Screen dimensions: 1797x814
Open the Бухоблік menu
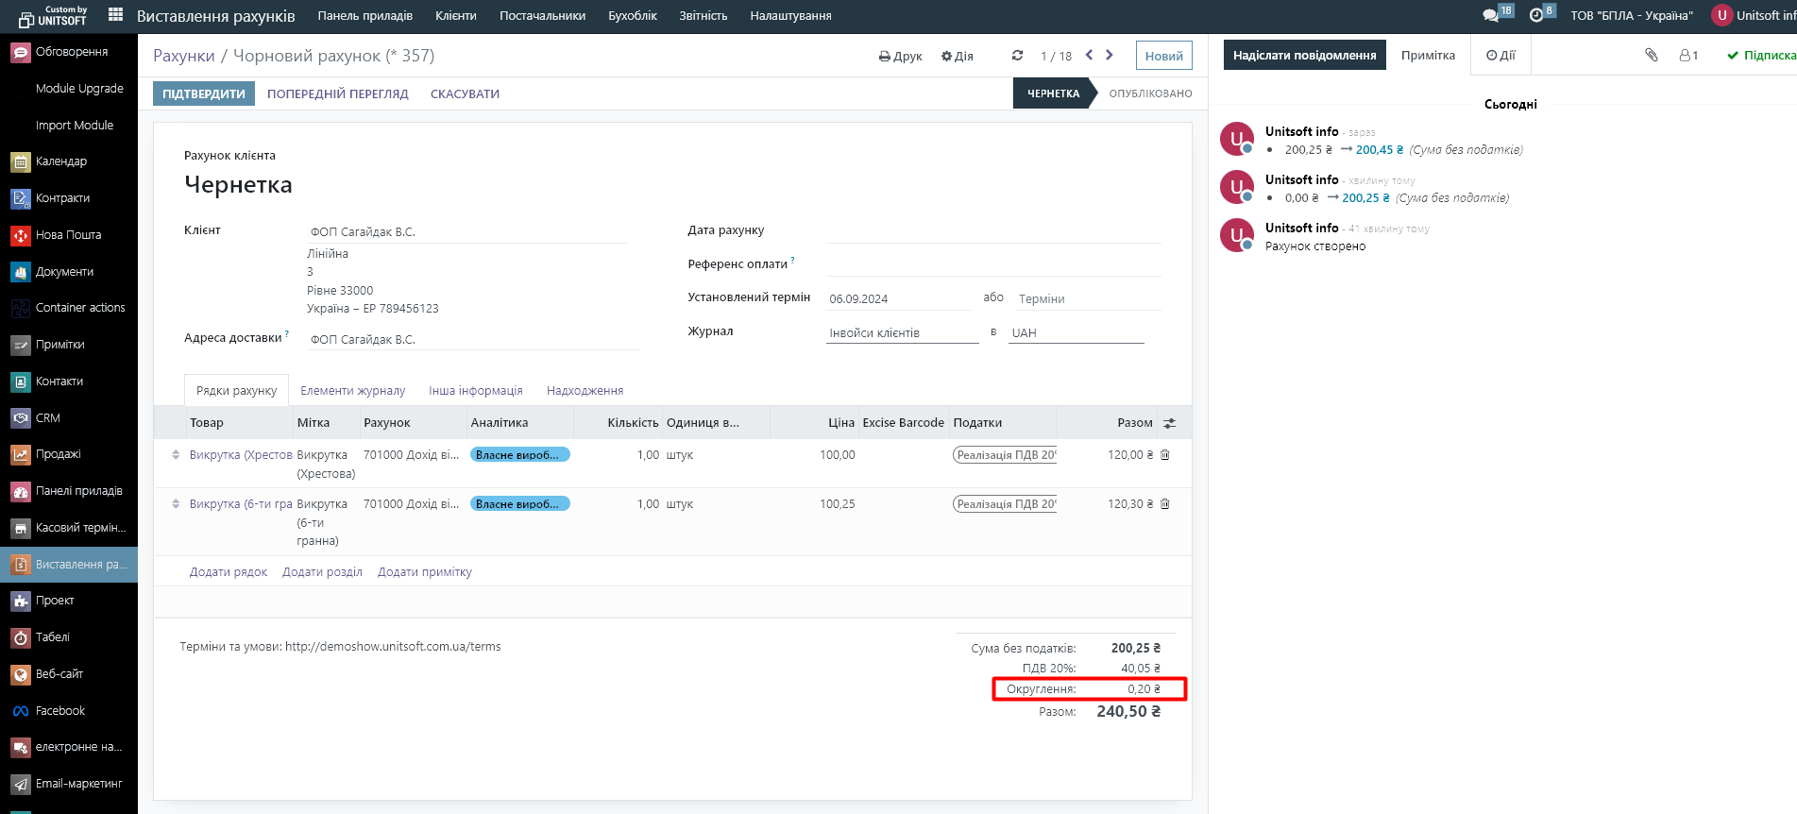pos(632,16)
